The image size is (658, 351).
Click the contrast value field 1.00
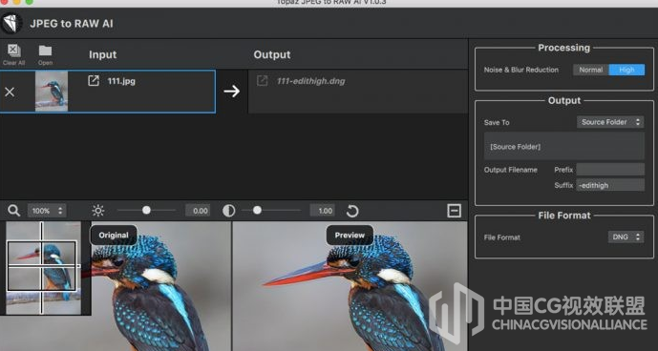click(322, 211)
